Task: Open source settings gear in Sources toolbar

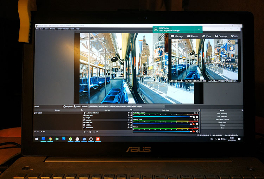Action: (x=90, y=132)
